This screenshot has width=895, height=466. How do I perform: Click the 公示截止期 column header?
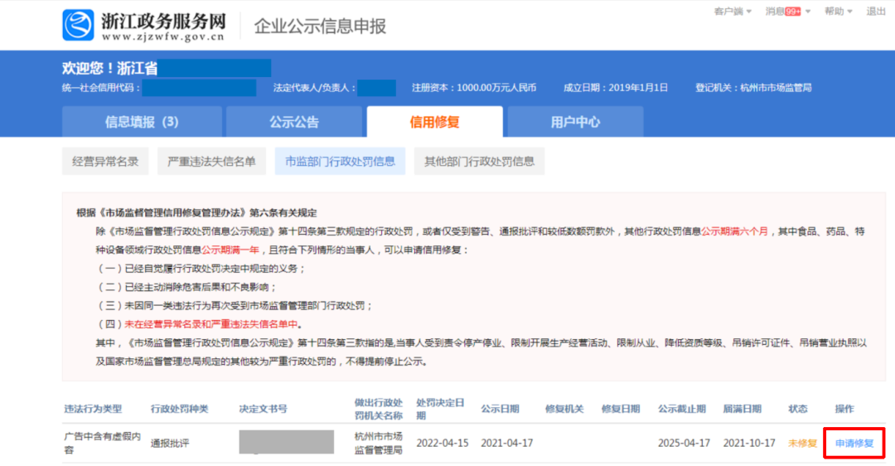click(681, 409)
